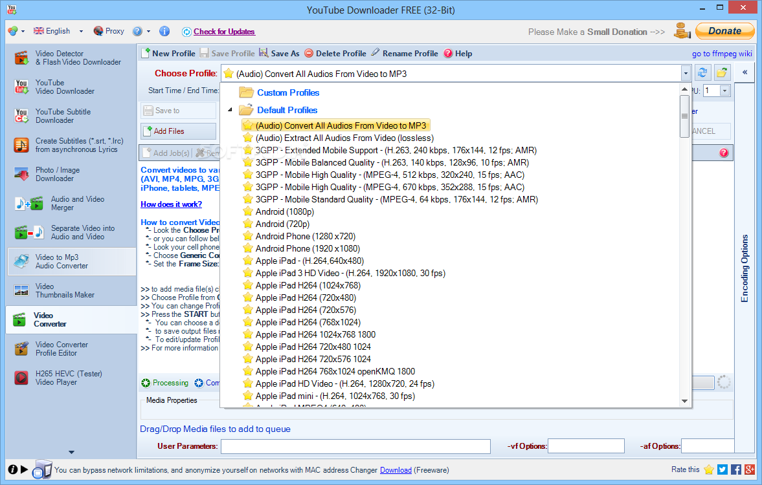Click the -af Options input field
Viewport: 762px width, 485px height.
click(708, 446)
